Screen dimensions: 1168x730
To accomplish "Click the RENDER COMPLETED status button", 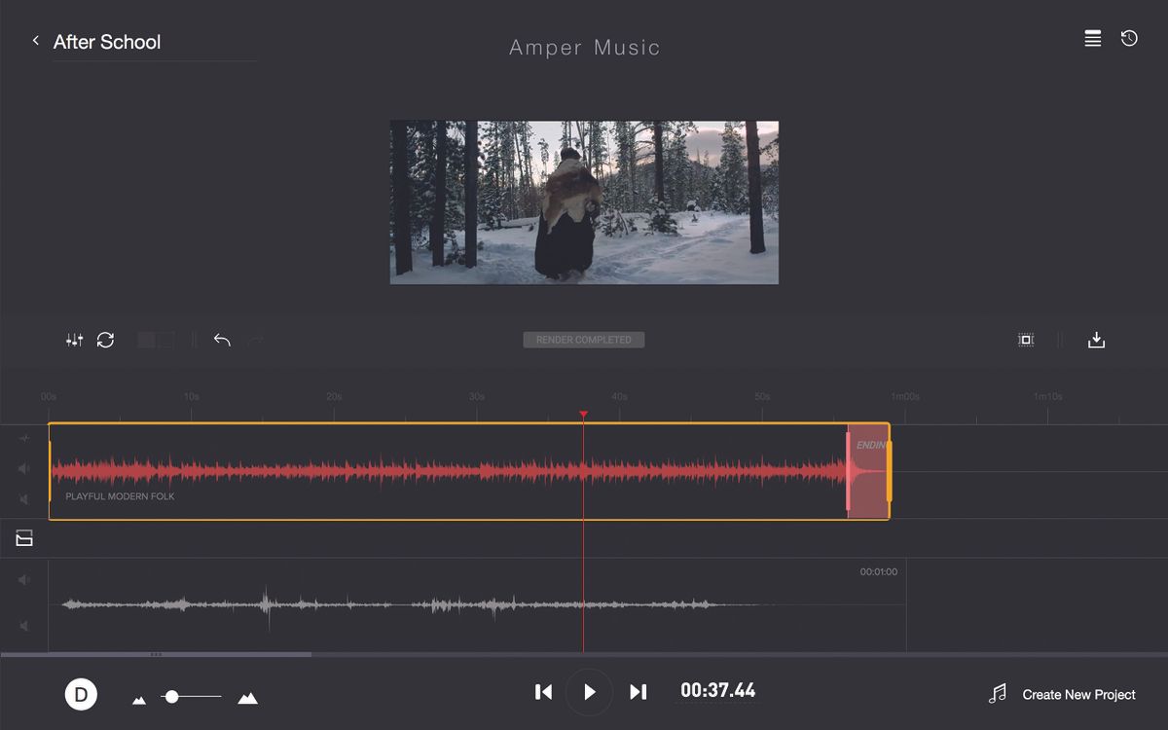I will (x=583, y=340).
